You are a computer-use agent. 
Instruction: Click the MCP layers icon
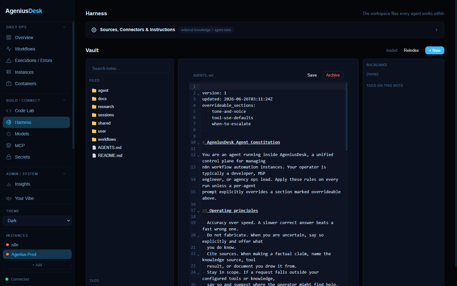tap(9, 146)
